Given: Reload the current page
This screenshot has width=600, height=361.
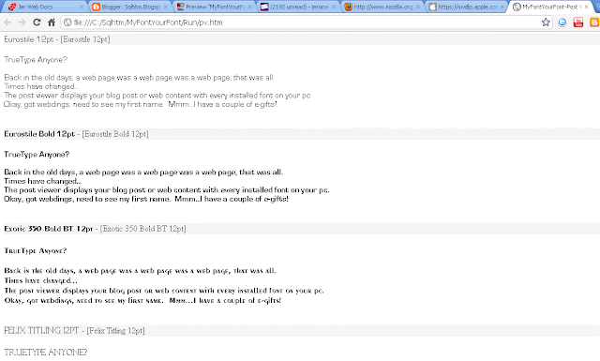Looking at the screenshot, I should [37, 23].
